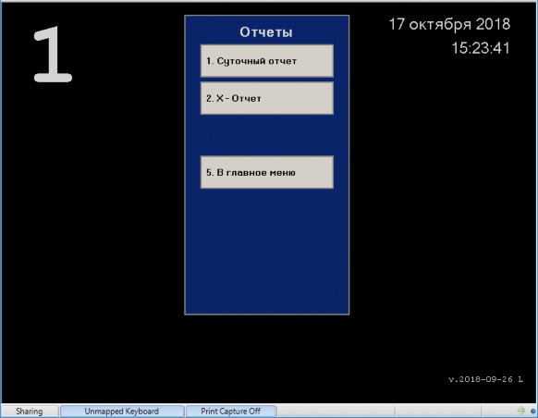Toggle the Unmapped Keyboard mode
This screenshot has width=538, height=418.
click(122, 412)
